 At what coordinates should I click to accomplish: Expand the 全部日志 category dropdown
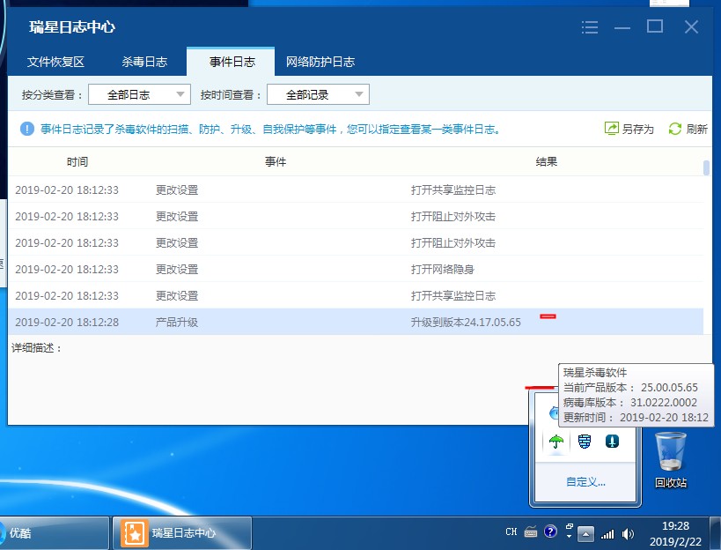tap(139, 94)
